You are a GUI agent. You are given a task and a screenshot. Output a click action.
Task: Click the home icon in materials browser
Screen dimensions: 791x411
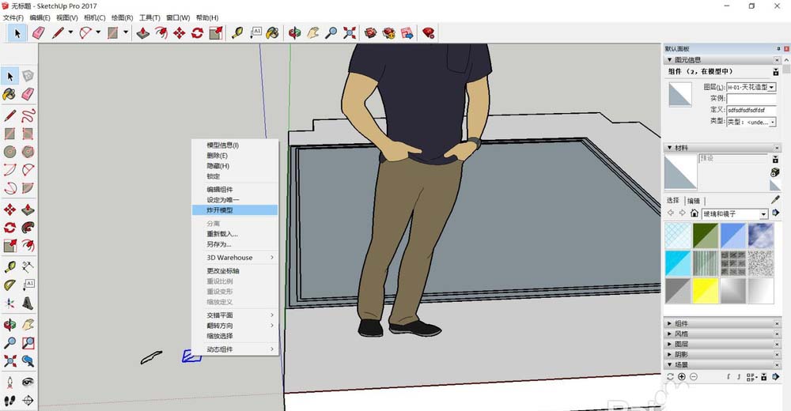click(x=694, y=213)
